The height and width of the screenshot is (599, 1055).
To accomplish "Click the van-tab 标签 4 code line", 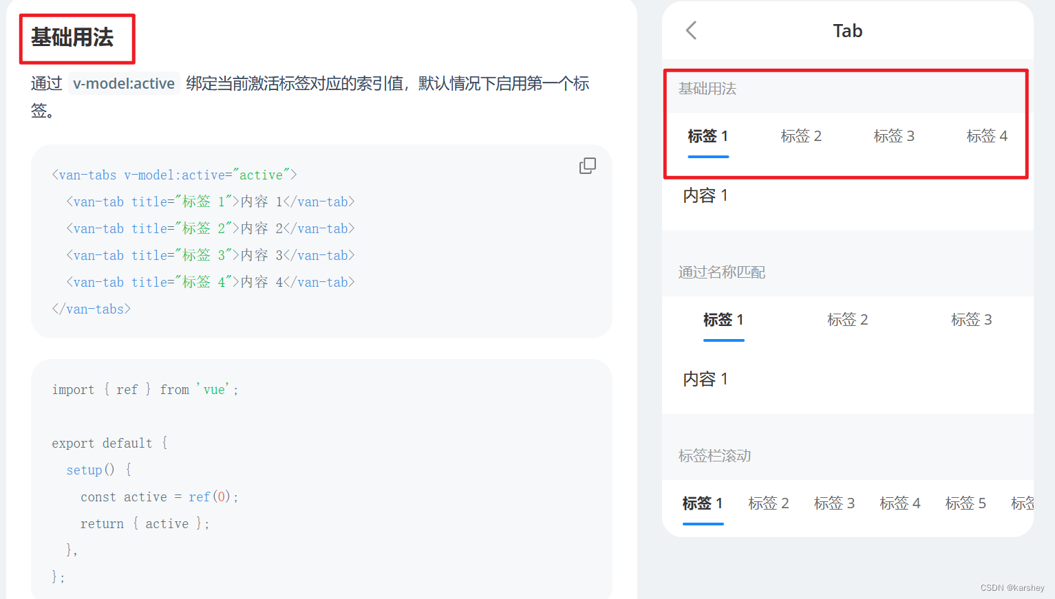I will coord(211,283).
